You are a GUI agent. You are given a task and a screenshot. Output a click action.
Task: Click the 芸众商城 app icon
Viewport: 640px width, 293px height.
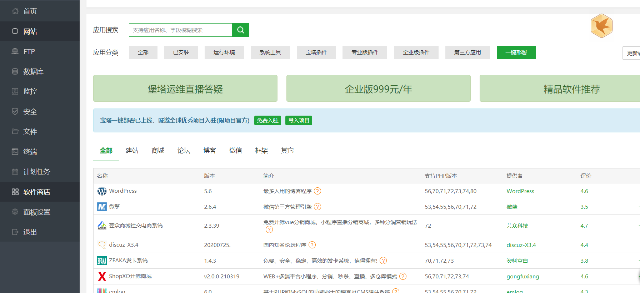[x=102, y=226]
